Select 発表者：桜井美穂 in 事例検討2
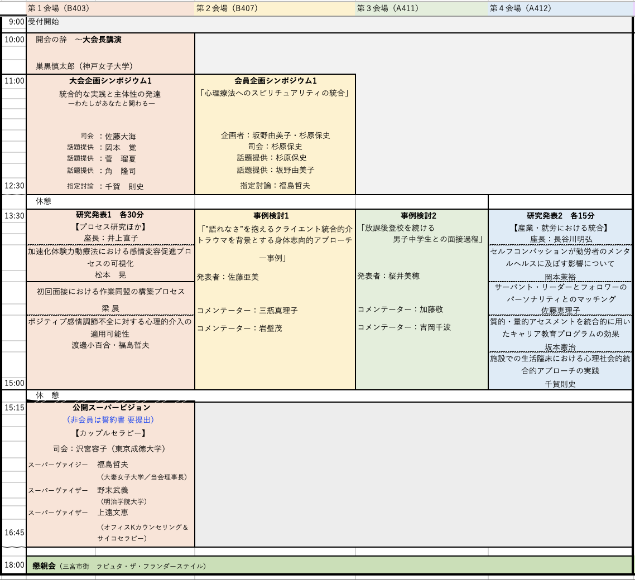Screen dimensions: 635x580 388,276
